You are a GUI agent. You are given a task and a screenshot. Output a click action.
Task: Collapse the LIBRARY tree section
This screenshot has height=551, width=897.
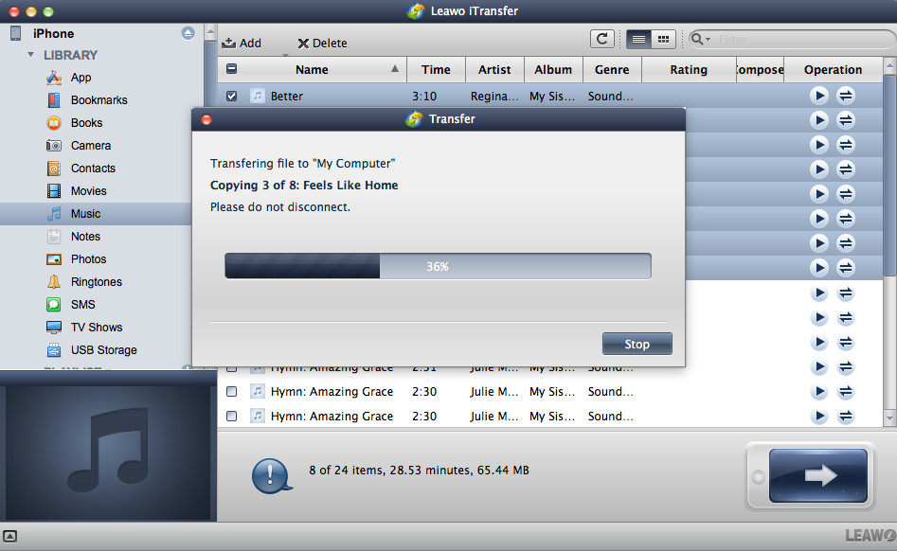coord(31,55)
